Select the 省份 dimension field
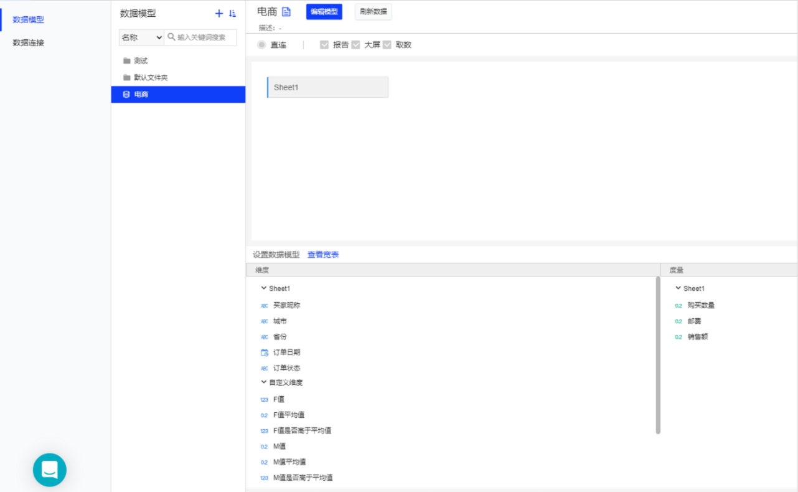Screen dimensions: 798x492 (x=280, y=337)
